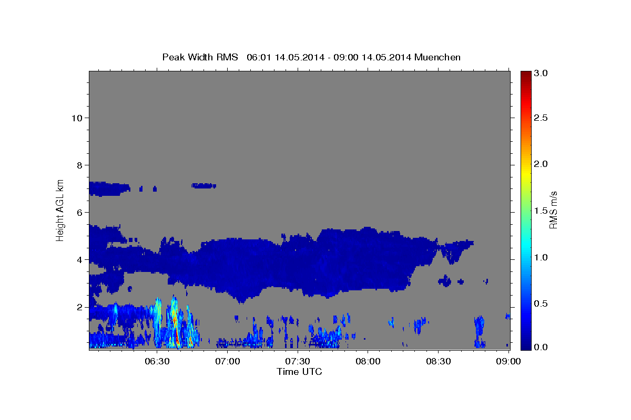
Task: Click the colorbar value 1.5
Action: (541, 211)
